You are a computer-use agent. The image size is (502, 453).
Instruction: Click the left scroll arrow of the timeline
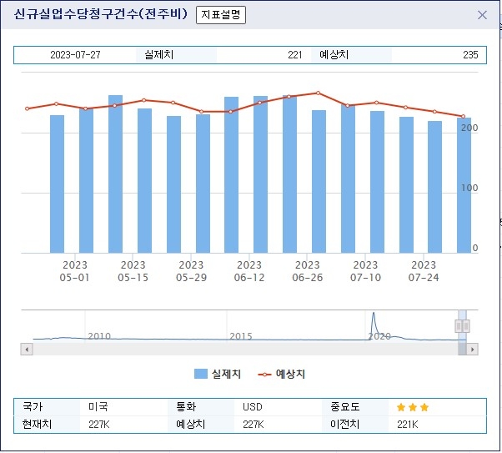(27, 350)
